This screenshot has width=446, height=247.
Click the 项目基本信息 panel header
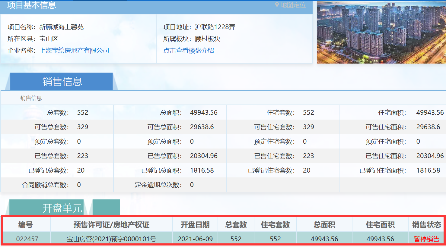(x=32, y=5)
